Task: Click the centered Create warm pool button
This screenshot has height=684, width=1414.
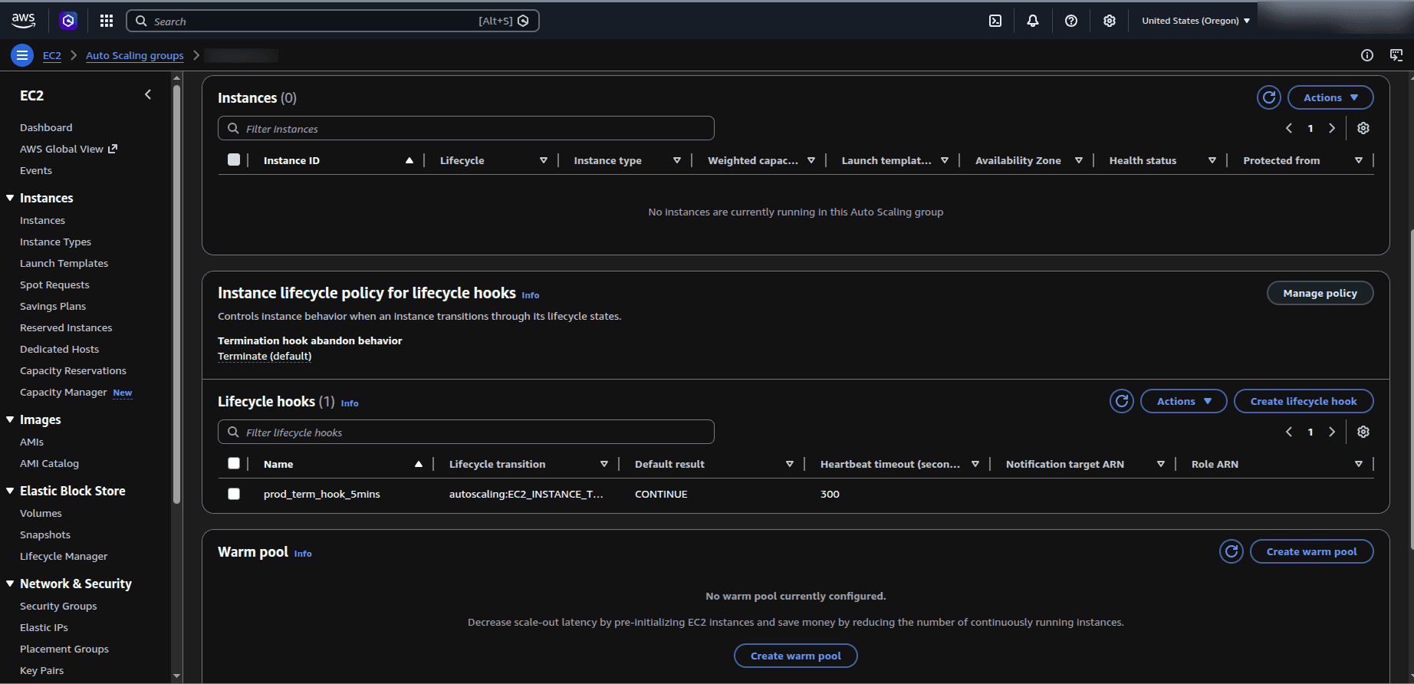Action: (795, 656)
